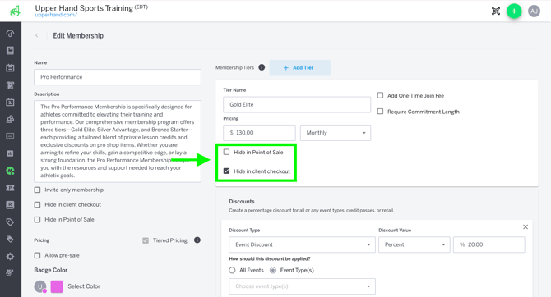Toggle the Tiered Pricing checkbox
The image size is (551, 297).
click(146, 240)
